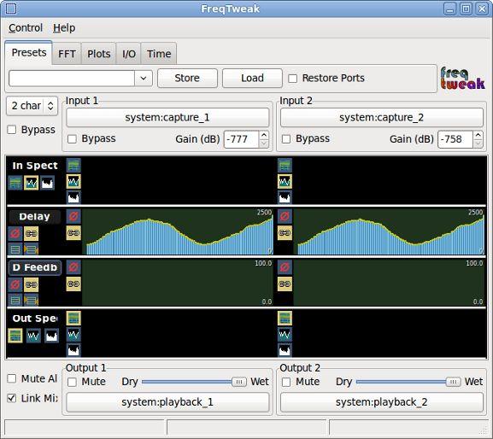The height and width of the screenshot is (439, 493).
Task: Set all Out Spec plots to solid-plot view
Action: 51,336
